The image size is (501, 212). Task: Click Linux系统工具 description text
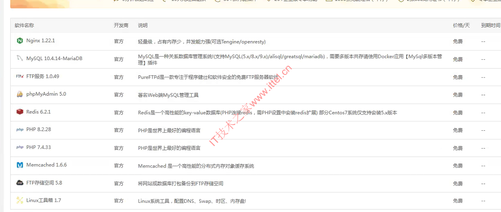pos(192,201)
